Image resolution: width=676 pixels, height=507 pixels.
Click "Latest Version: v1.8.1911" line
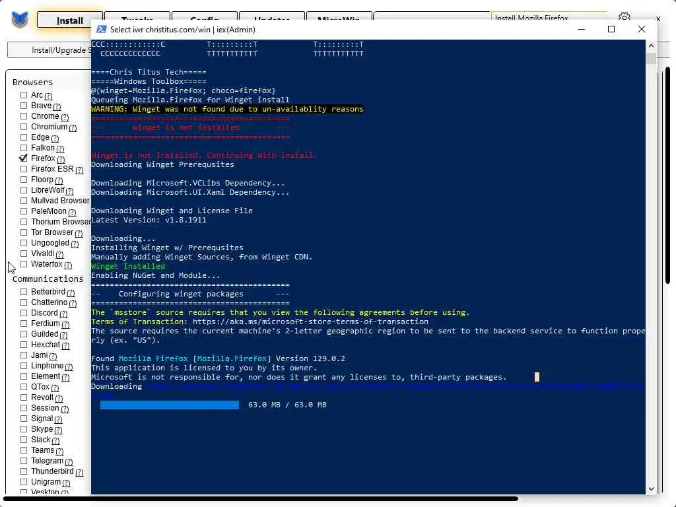[x=149, y=220]
